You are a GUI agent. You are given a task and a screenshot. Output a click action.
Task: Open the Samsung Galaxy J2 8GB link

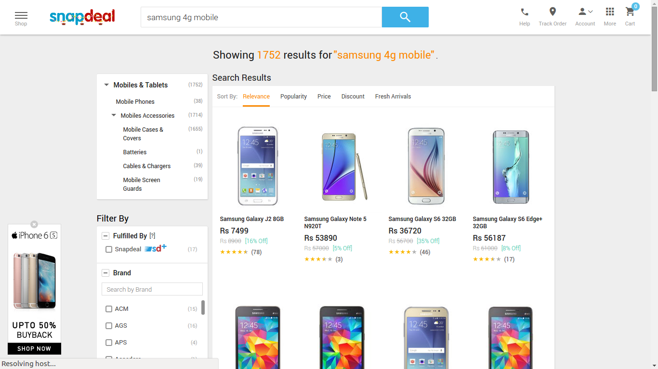click(x=252, y=219)
